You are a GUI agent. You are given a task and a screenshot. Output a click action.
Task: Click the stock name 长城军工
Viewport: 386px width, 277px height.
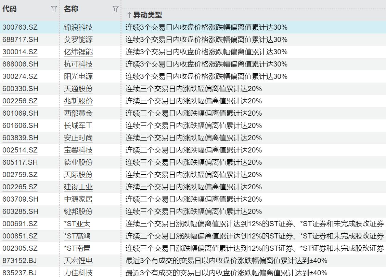[x=78, y=126]
